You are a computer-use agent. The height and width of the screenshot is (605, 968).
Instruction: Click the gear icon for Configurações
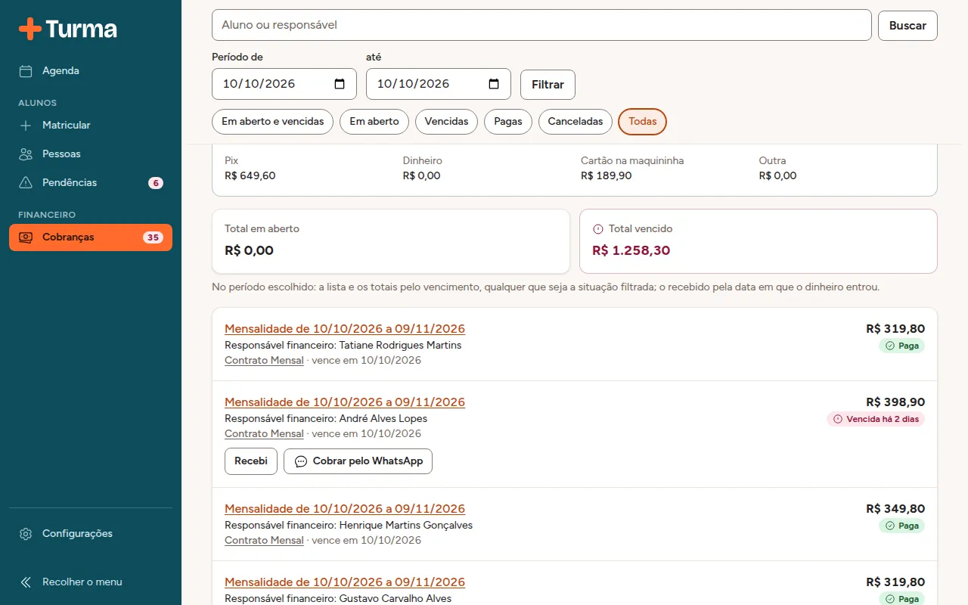pyautogui.click(x=26, y=534)
